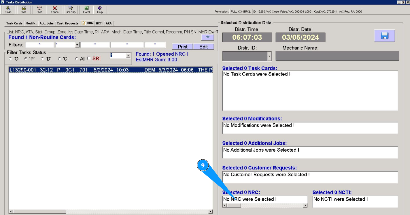Open the Cust. Requests tab
Image resolution: width=410 pixels, height=215 pixels.
(x=68, y=23)
